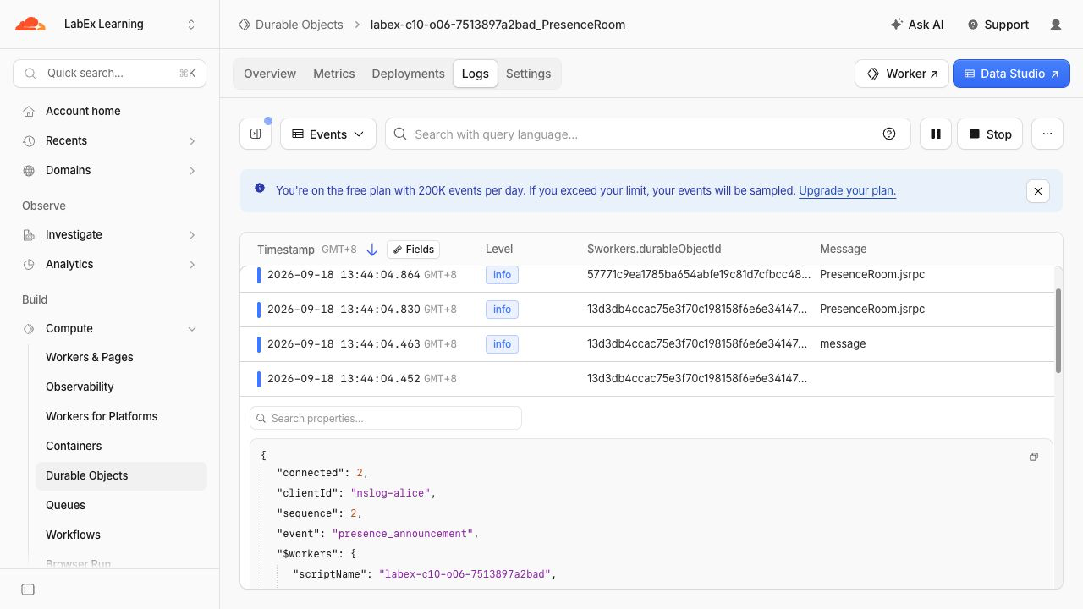Select the log row at 13:44:04.830
Screen dimensions: 1083x609
tap(647, 310)
